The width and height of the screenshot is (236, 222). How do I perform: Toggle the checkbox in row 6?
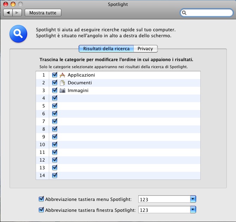tap(55, 113)
